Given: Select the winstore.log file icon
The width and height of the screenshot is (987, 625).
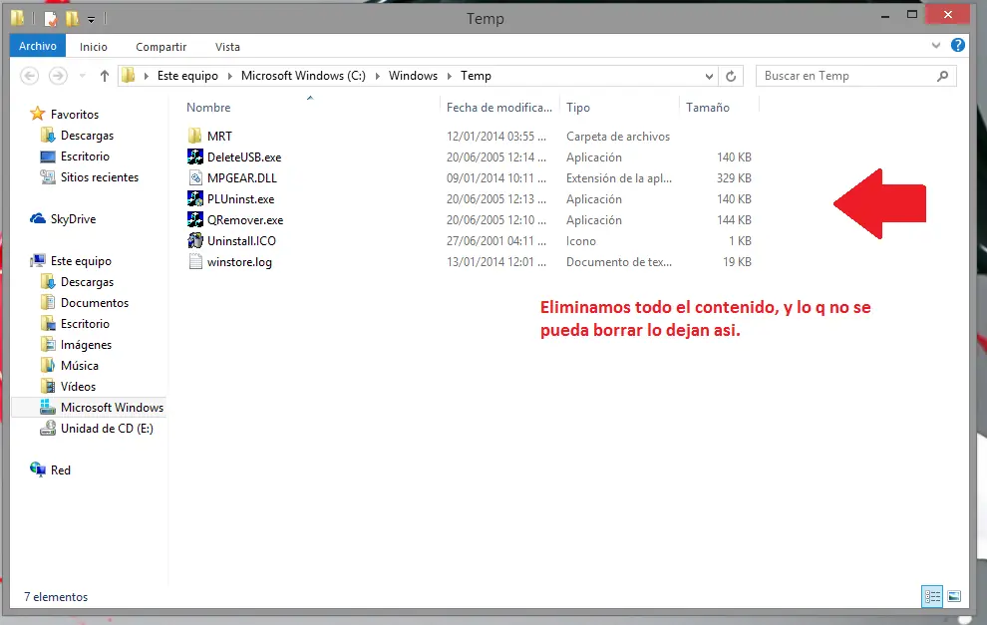Looking at the screenshot, I should pos(195,262).
